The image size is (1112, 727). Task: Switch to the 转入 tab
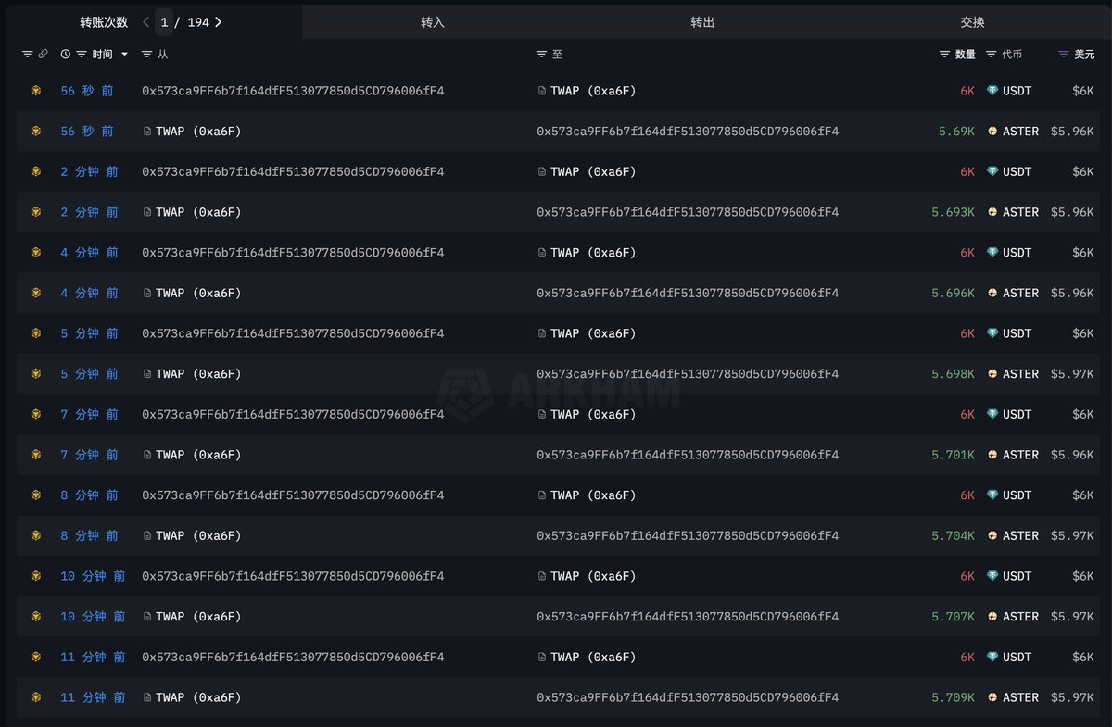tap(433, 22)
